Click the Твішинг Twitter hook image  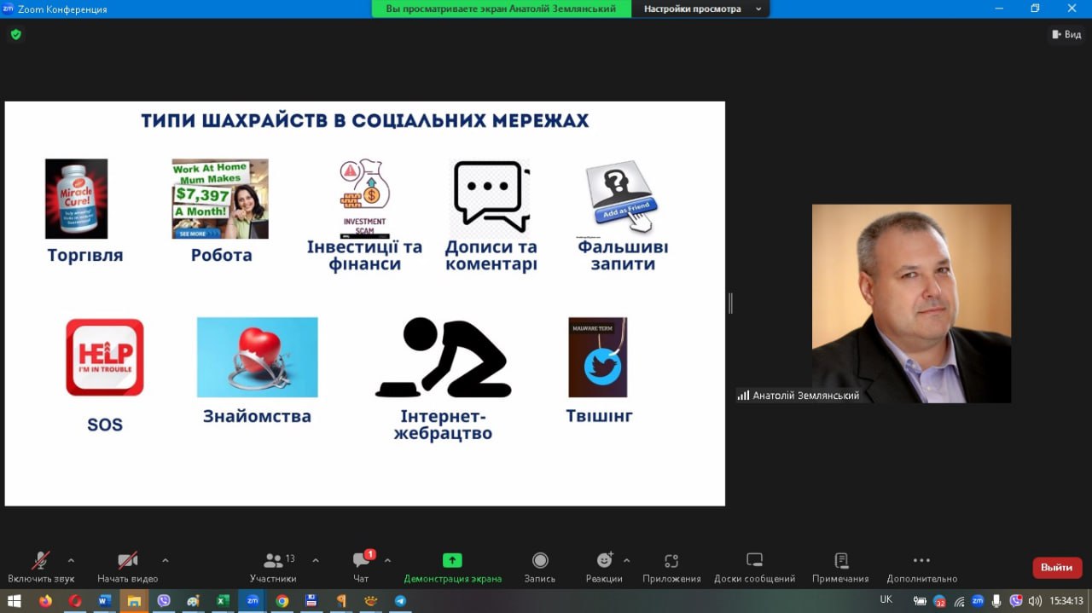tap(598, 357)
